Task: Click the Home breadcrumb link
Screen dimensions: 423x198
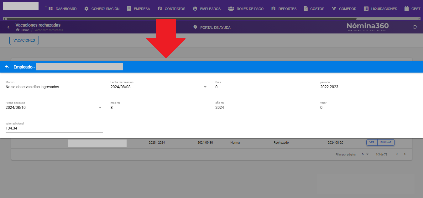Action: coord(25,30)
